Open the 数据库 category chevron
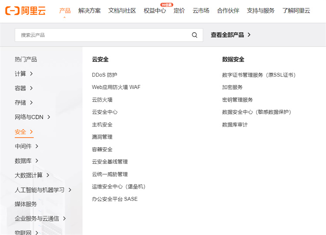The height and width of the screenshot is (235, 326). pos(37,161)
